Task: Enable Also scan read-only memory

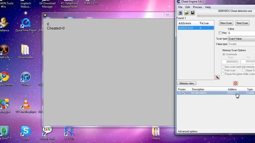Action: click(223, 67)
